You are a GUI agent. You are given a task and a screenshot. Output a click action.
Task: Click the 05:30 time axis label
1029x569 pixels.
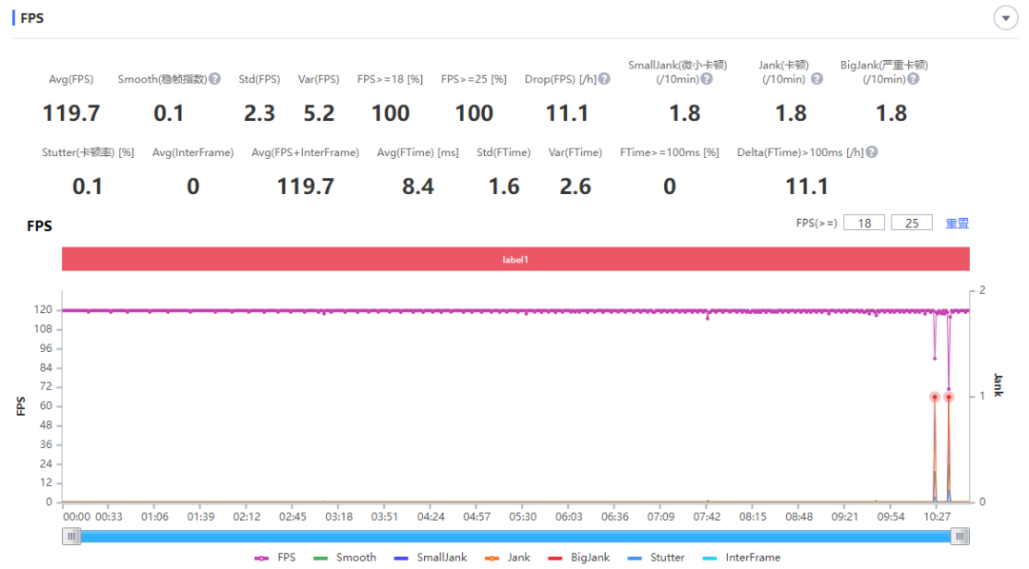point(522,517)
